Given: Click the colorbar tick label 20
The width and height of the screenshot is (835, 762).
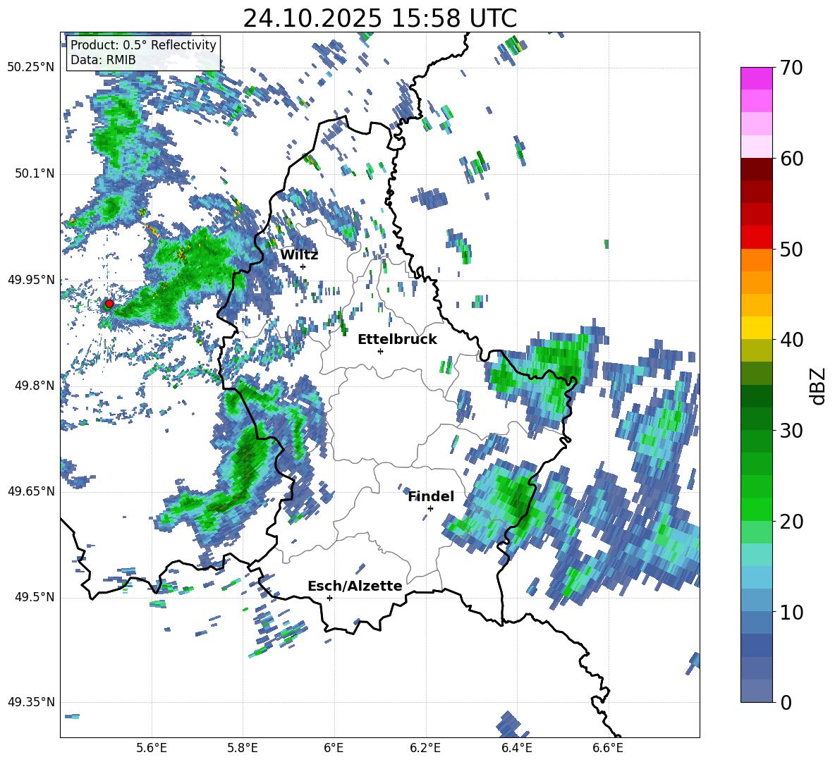Looking at the screenshot, I should (x=791, y=521).
